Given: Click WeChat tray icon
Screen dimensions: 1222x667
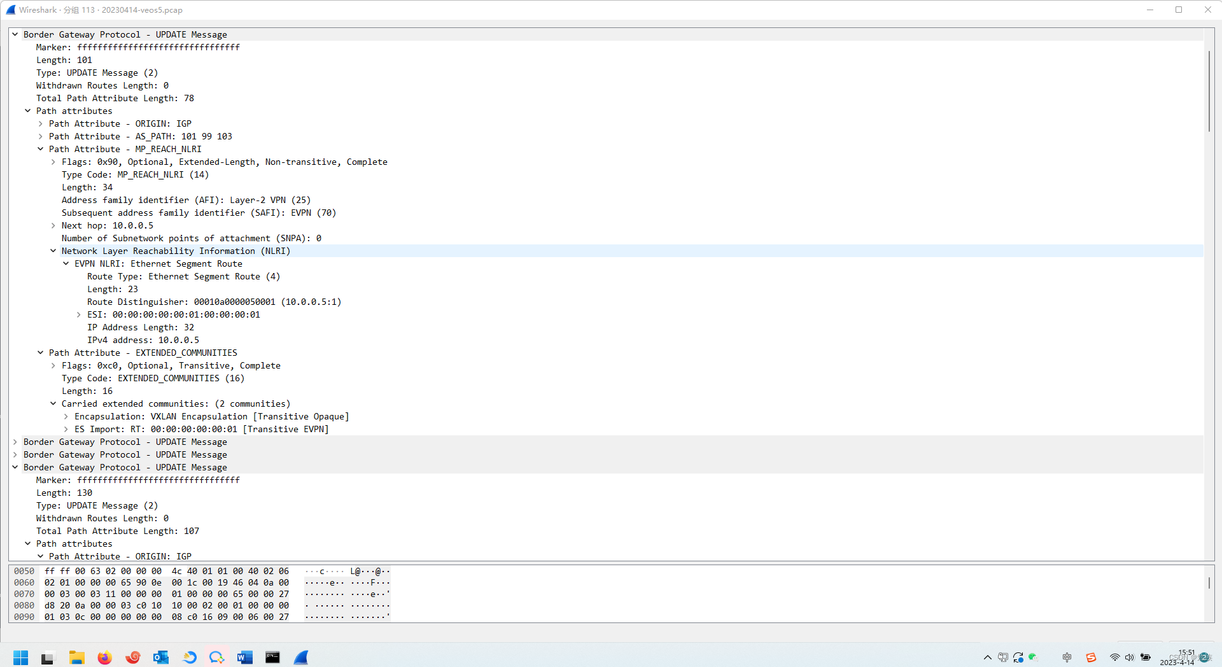Looking at the screenshot, I should tap(1032, 657).
